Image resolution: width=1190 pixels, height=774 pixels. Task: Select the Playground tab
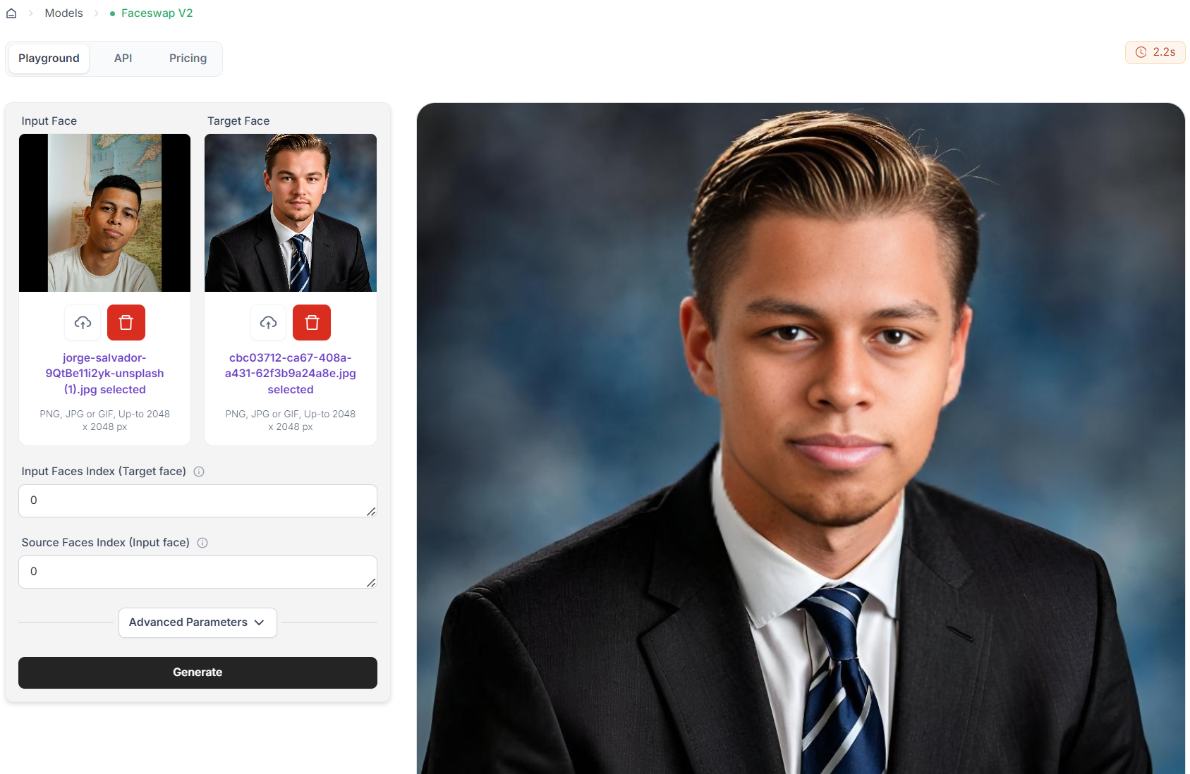click(49, 59)
